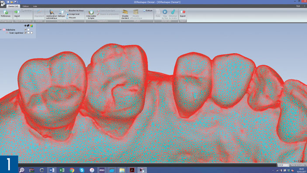Image resolution: width=307 pixels, height=173 pixels.
Task: Open WinRAR from the taskbar
Action: click(x=32, y=170)
